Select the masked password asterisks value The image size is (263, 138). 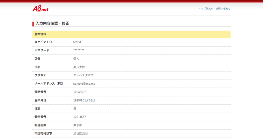pos(79,50)
